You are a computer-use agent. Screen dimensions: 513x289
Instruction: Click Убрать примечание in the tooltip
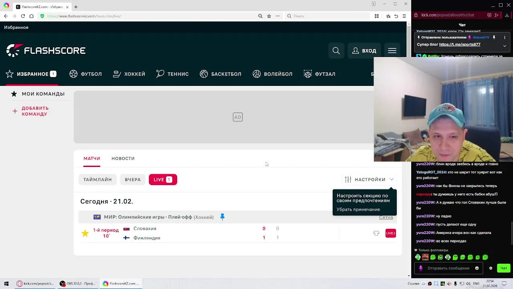[358, 209]
